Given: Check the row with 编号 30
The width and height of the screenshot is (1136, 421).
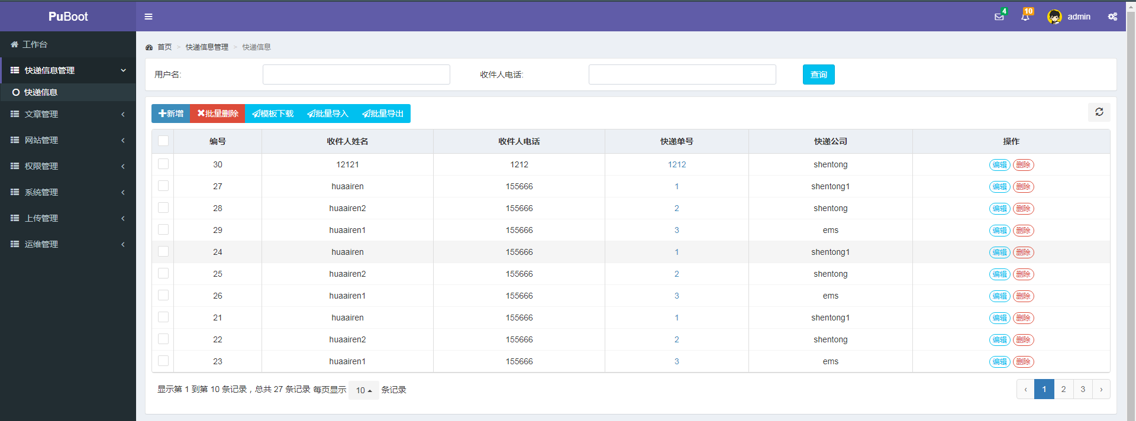Looking at the screenshot, I should [163, 164].
